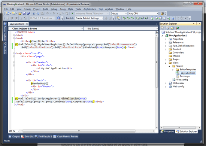The height and width of the screenshot is (146, 206).
Task: Click Solution Explorer horizontal scrollbar thumb
Action: coord(179,128)
